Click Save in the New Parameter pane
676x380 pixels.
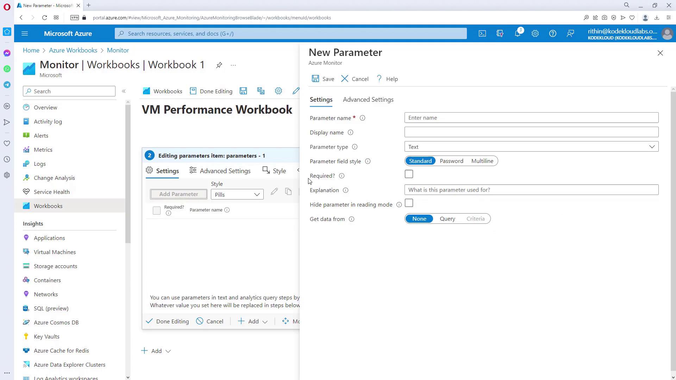323,79
